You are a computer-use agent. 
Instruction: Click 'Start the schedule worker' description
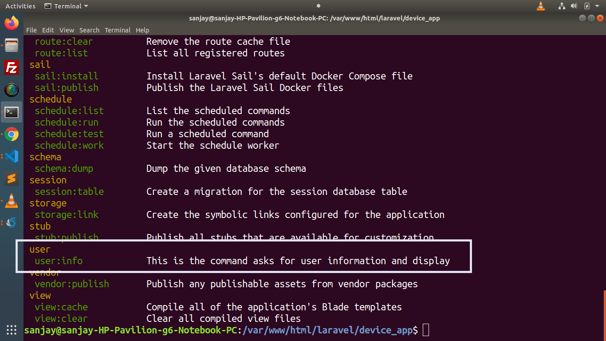213,146
